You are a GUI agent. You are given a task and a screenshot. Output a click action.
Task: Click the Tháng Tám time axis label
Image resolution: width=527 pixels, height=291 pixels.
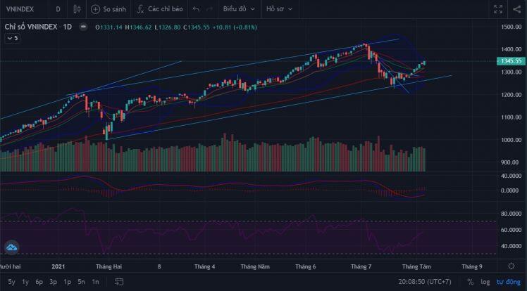(416, 266)
